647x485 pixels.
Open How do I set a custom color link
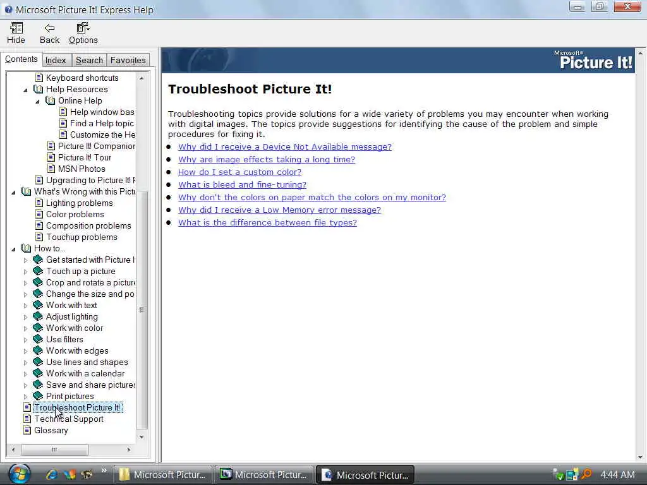tap(239, 172)
